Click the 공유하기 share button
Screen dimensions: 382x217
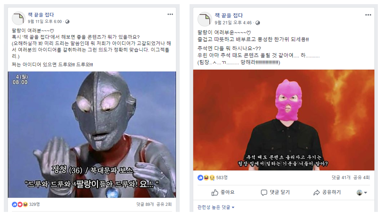327,192
